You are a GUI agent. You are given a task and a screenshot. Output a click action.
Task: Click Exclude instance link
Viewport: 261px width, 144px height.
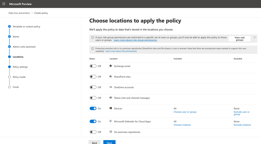242,125
